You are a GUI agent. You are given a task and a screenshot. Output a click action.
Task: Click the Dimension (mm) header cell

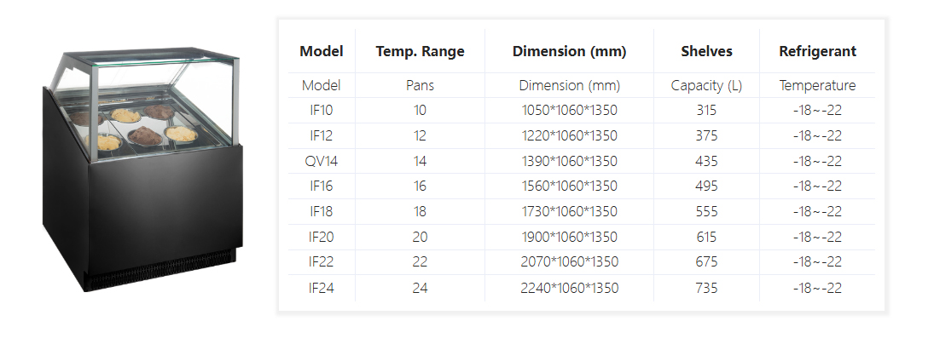[569, 51]
